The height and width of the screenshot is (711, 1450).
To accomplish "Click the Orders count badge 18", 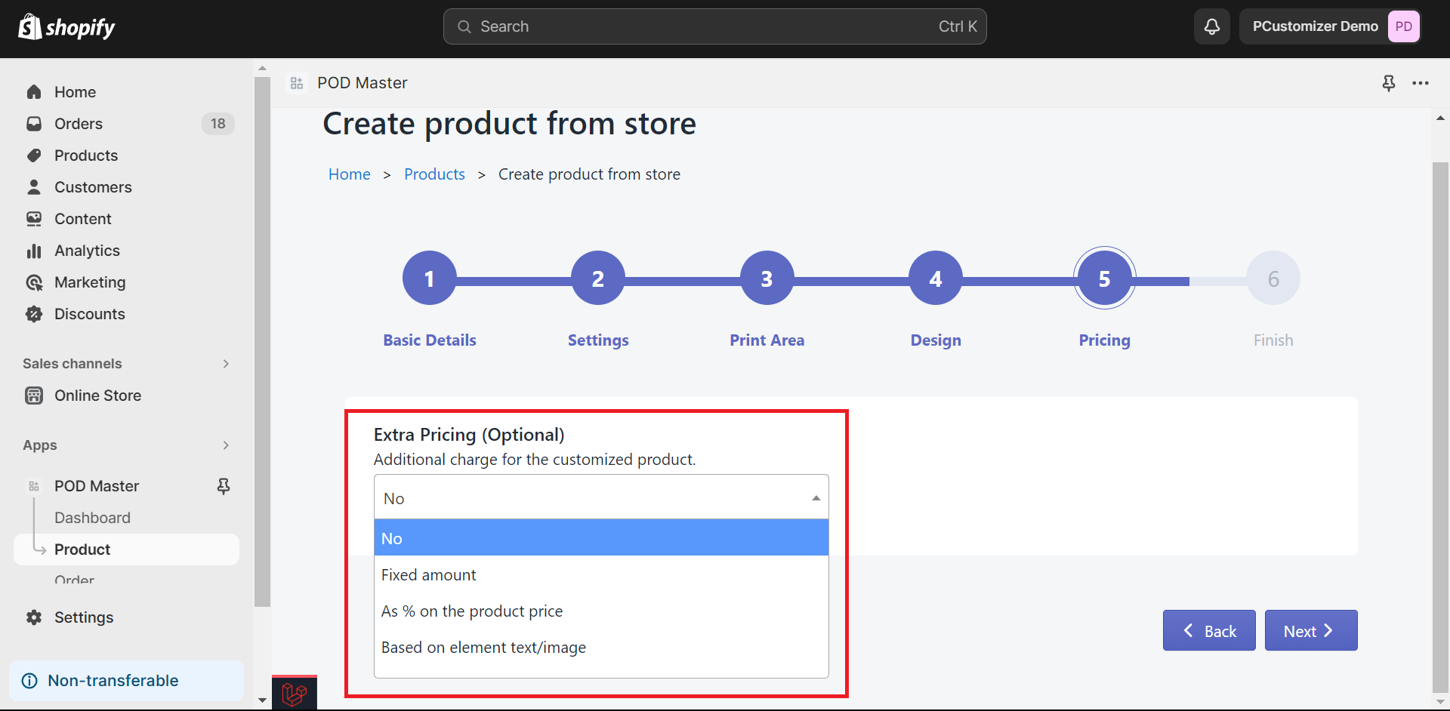I will 218,124.
